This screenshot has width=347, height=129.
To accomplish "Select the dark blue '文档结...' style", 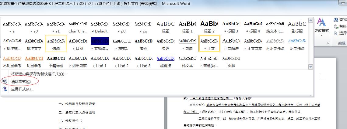I will (100, 44).
